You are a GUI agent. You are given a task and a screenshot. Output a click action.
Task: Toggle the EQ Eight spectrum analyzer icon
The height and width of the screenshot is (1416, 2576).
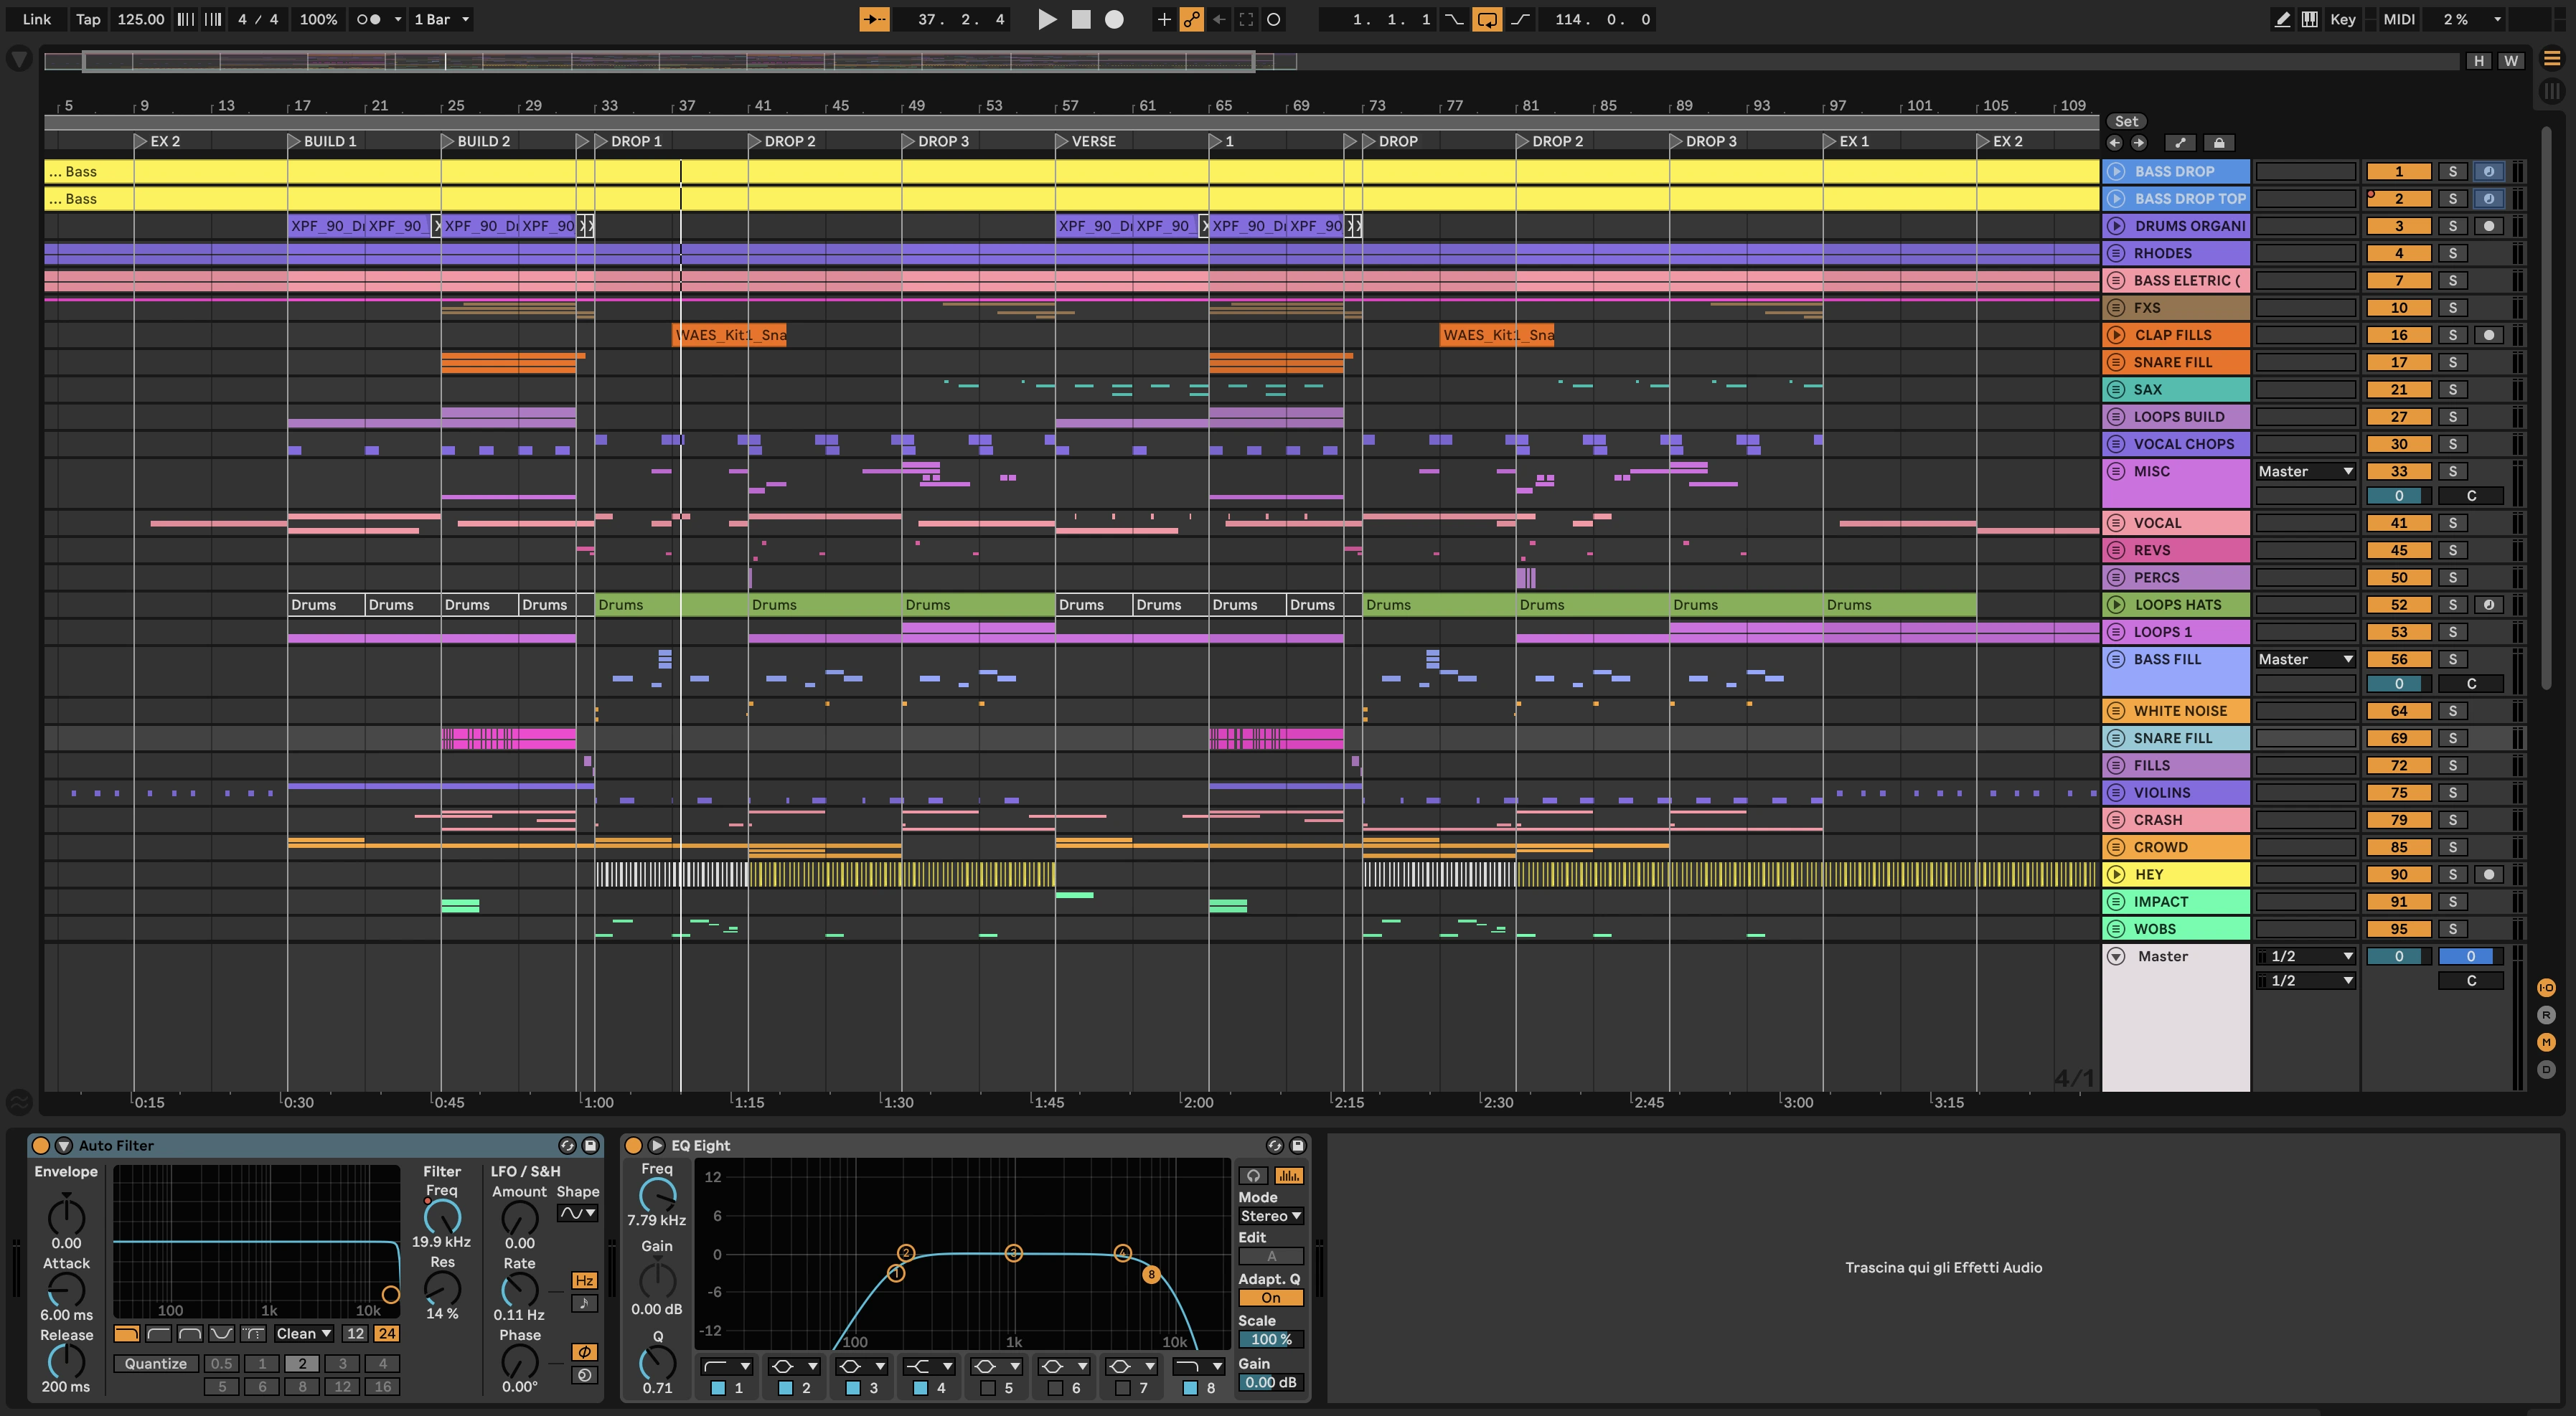(1289, 1176)
